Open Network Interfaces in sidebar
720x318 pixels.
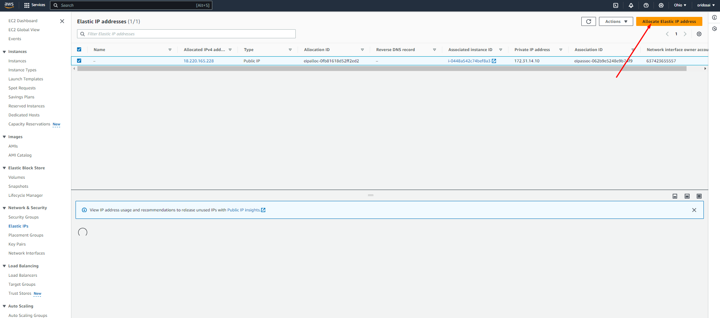point(27,253)
